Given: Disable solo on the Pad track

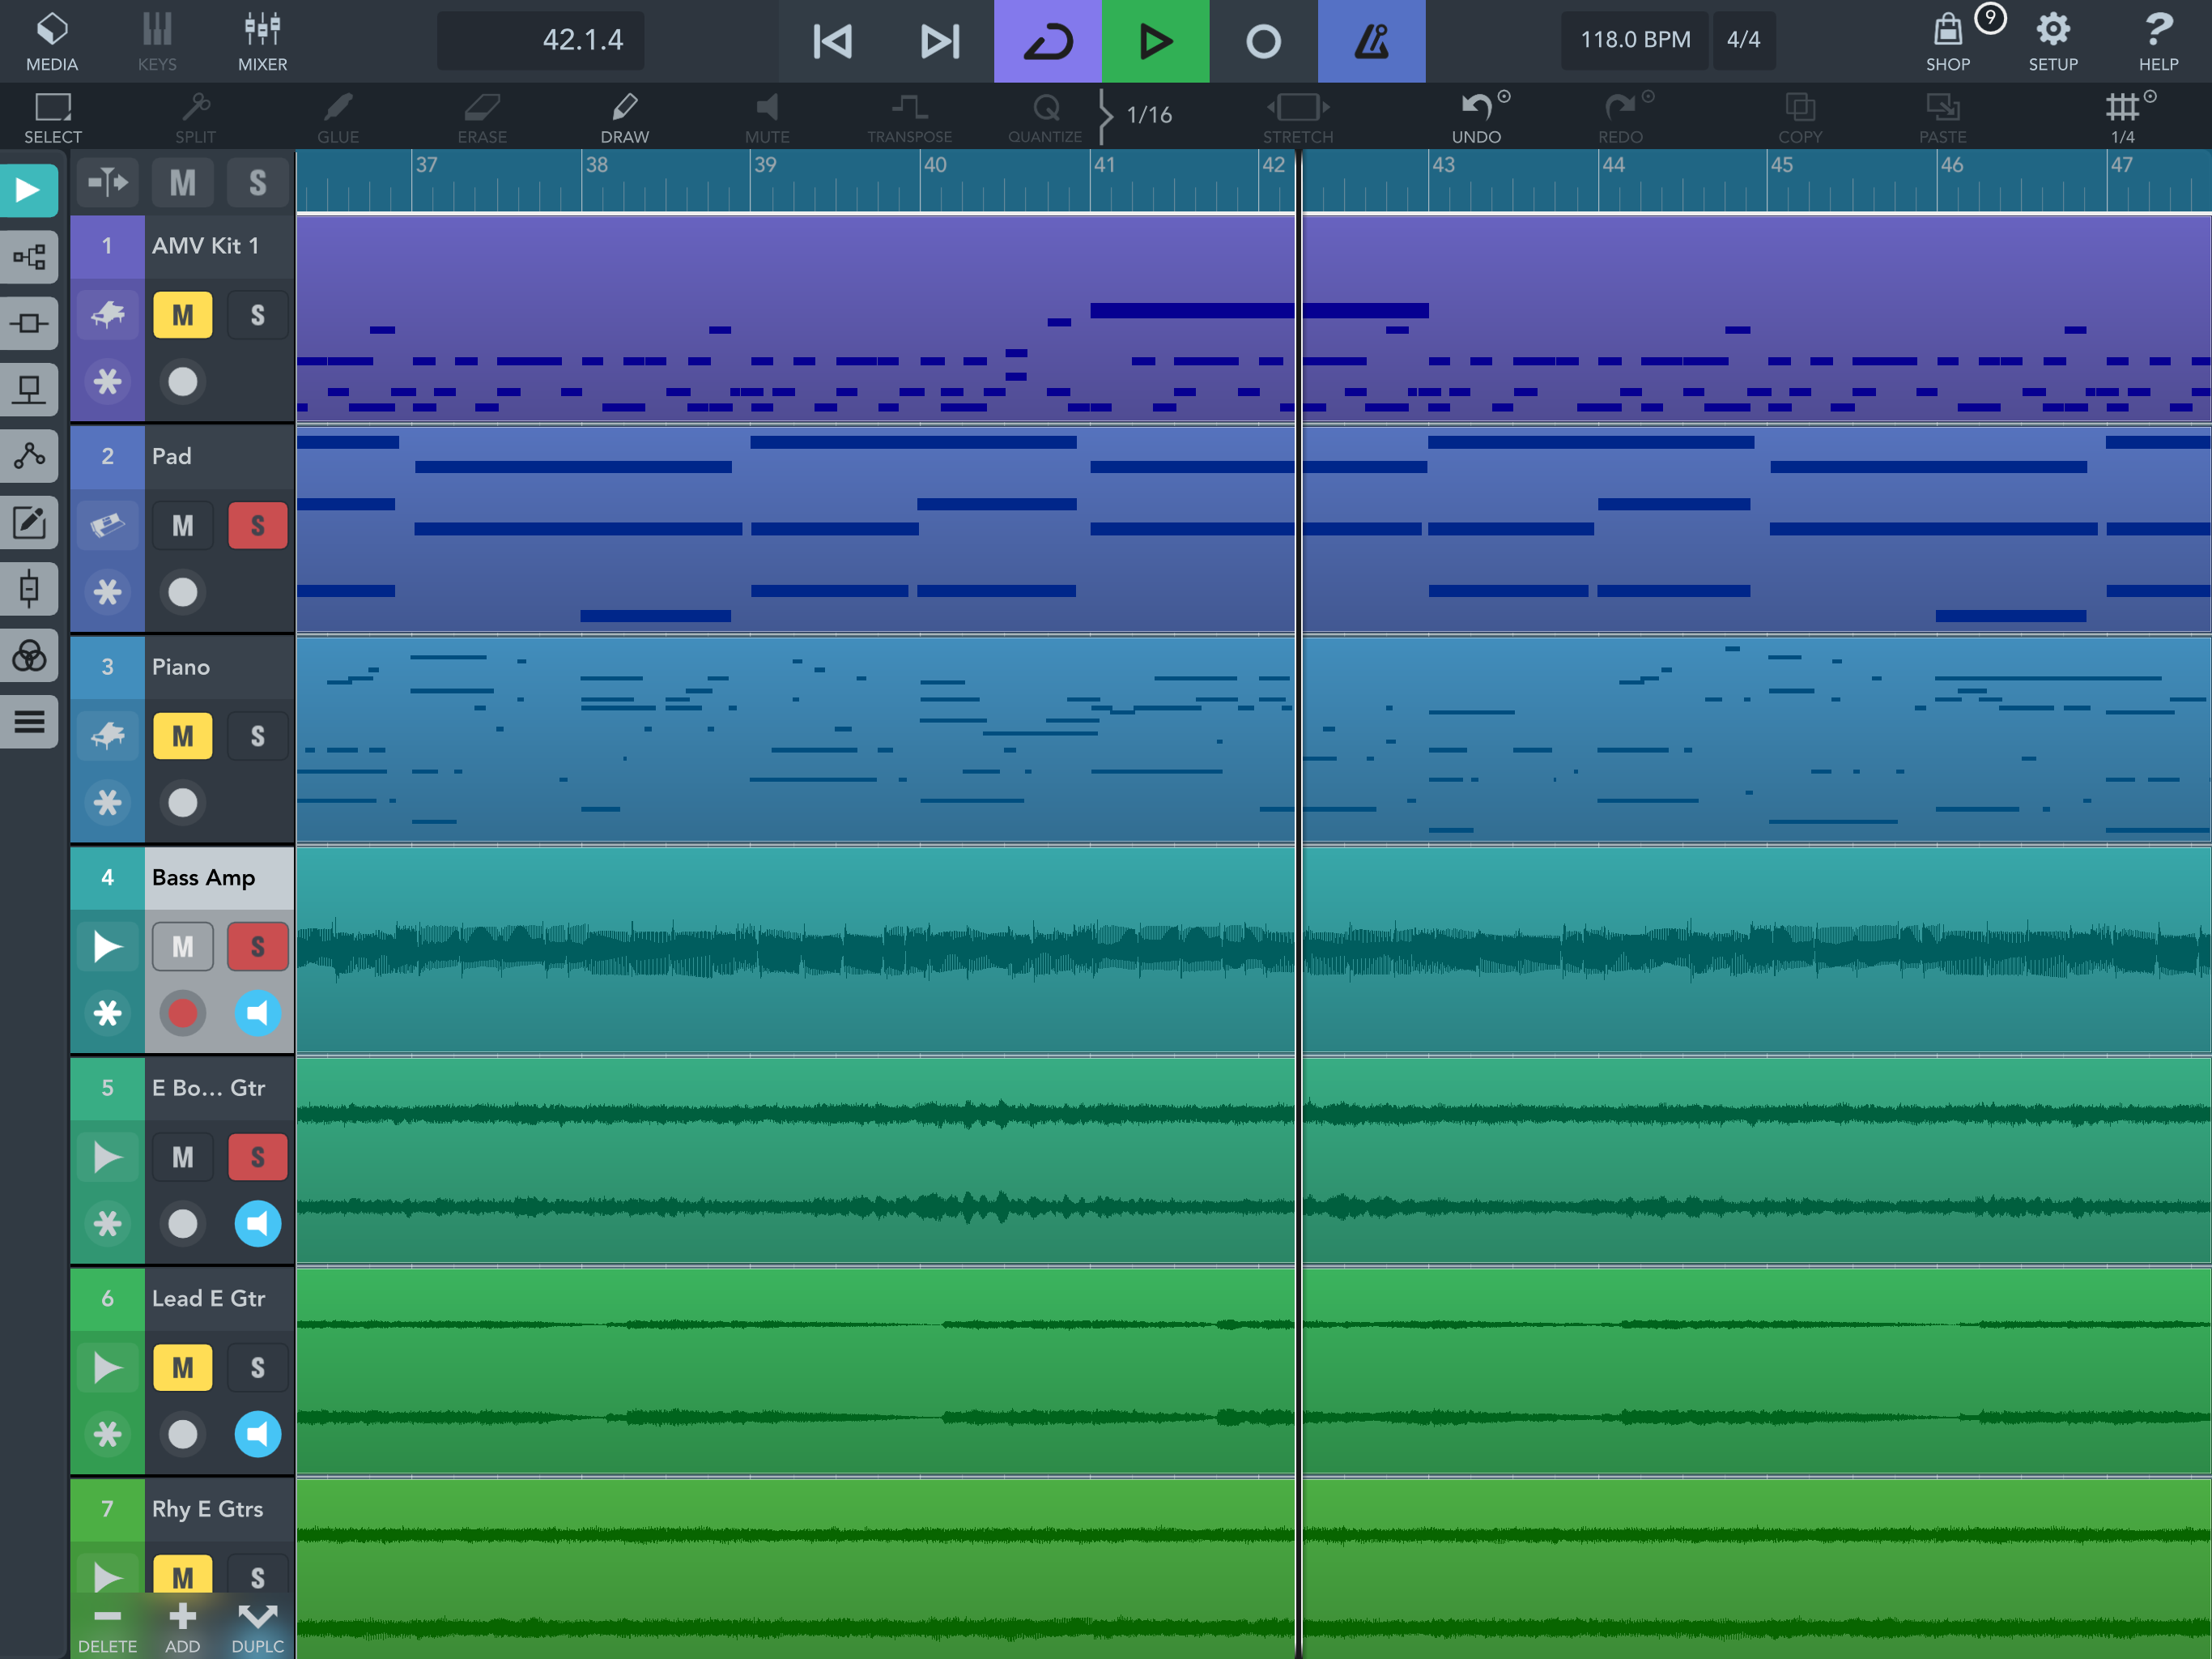Looking at the screenshot, I should pyautogui.click(x=257, y=527).
